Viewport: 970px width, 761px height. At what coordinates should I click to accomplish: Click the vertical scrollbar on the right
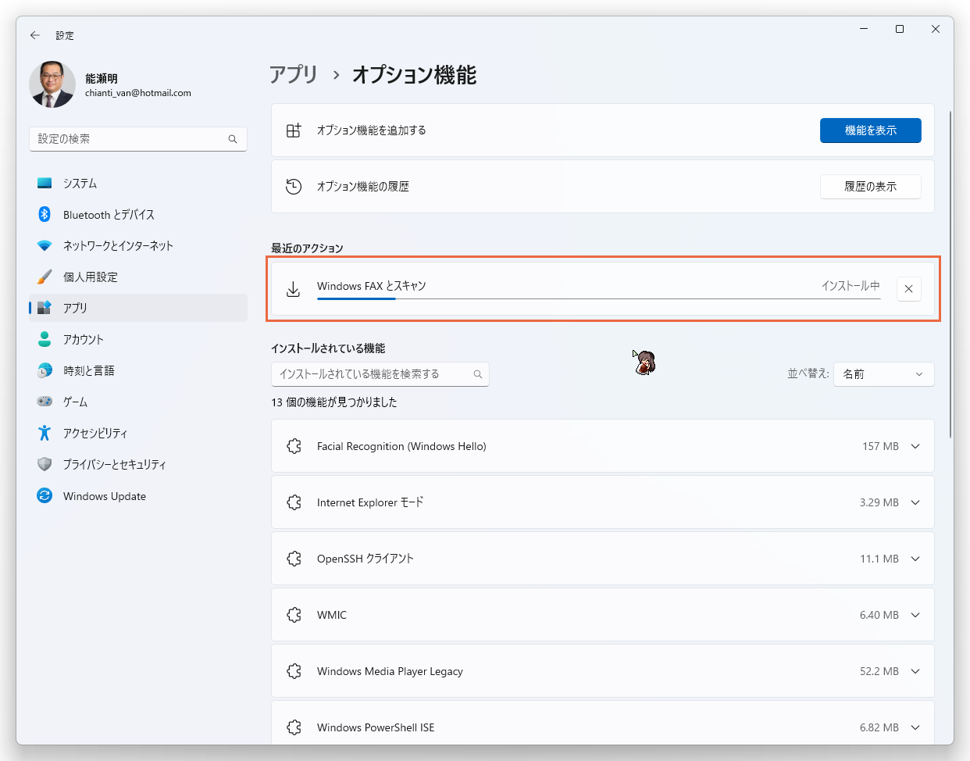click(950, 273)
